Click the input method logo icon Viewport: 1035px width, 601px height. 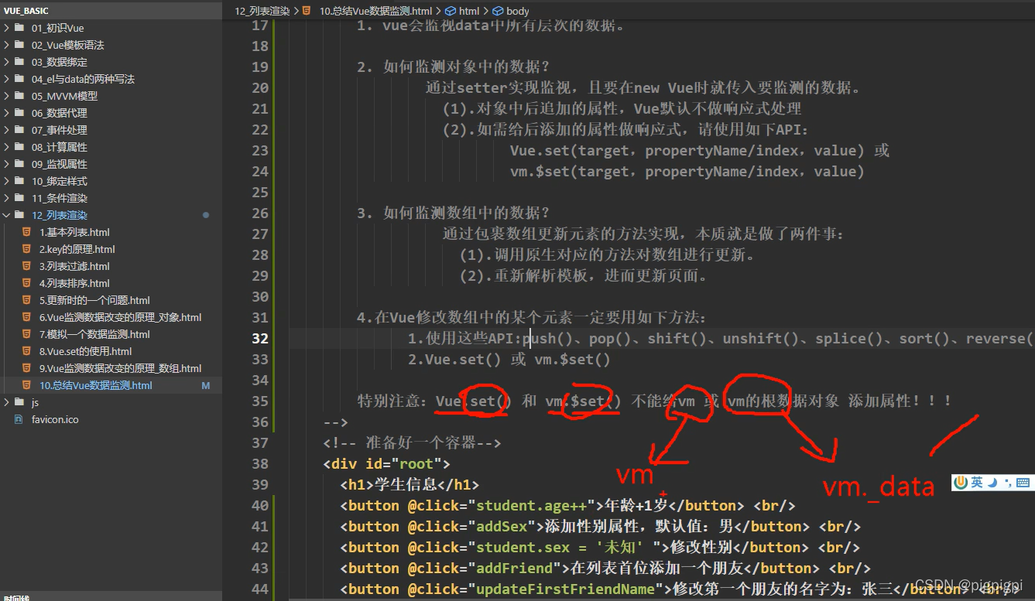(961, 483)
